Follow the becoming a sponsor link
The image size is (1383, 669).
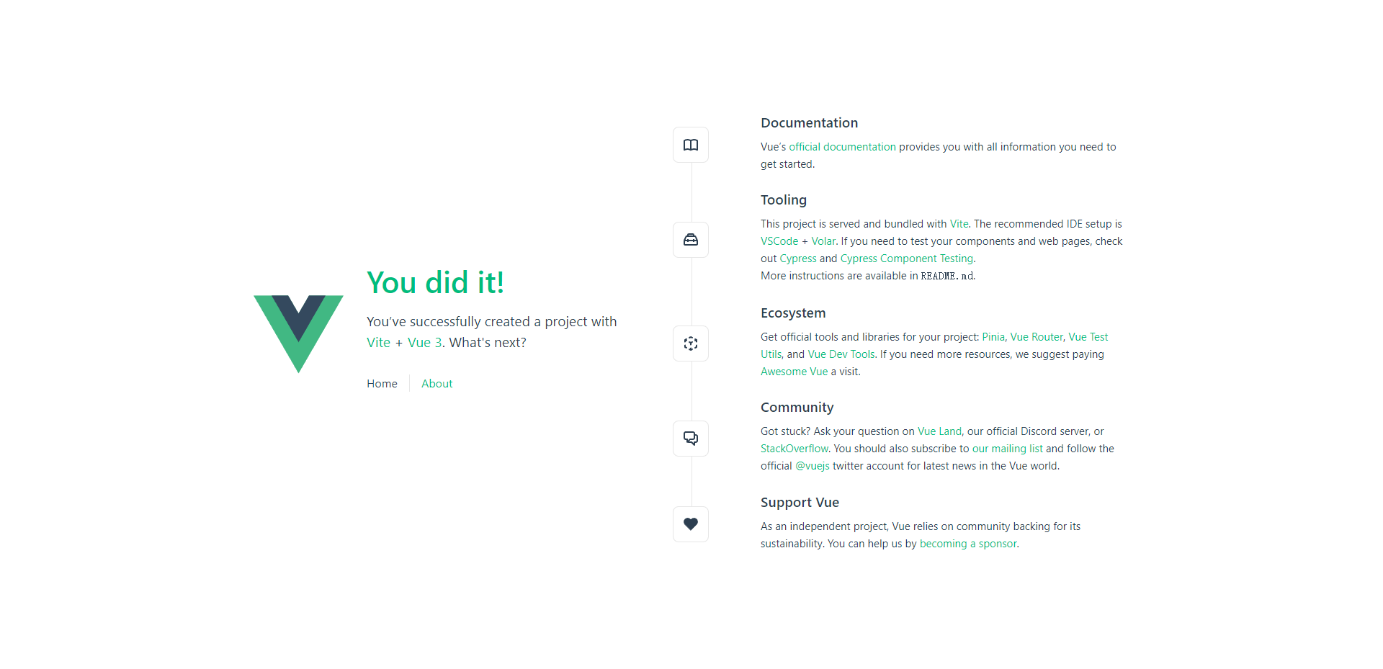968,544
